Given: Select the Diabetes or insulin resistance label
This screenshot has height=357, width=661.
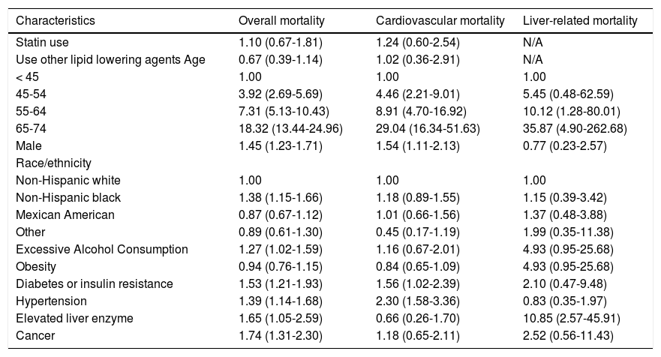Looking at the screenshot, I should click(x=84, y=283).
